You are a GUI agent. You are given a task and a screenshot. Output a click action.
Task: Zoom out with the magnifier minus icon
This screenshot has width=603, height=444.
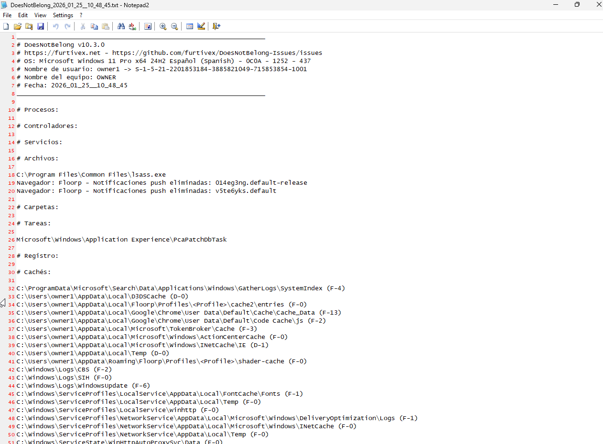[174, 26]
